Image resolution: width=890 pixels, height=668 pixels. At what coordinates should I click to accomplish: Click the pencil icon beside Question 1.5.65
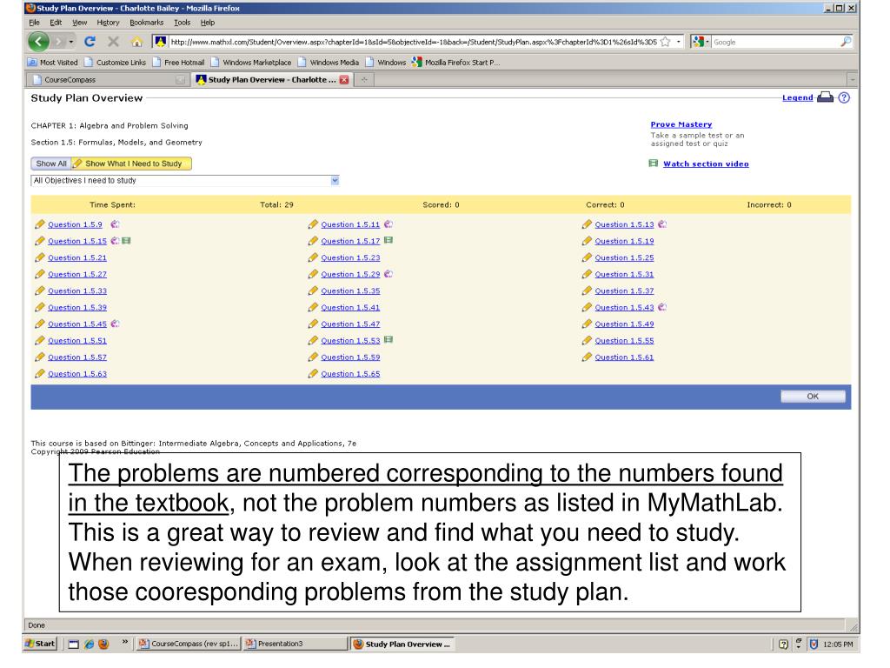313,374
